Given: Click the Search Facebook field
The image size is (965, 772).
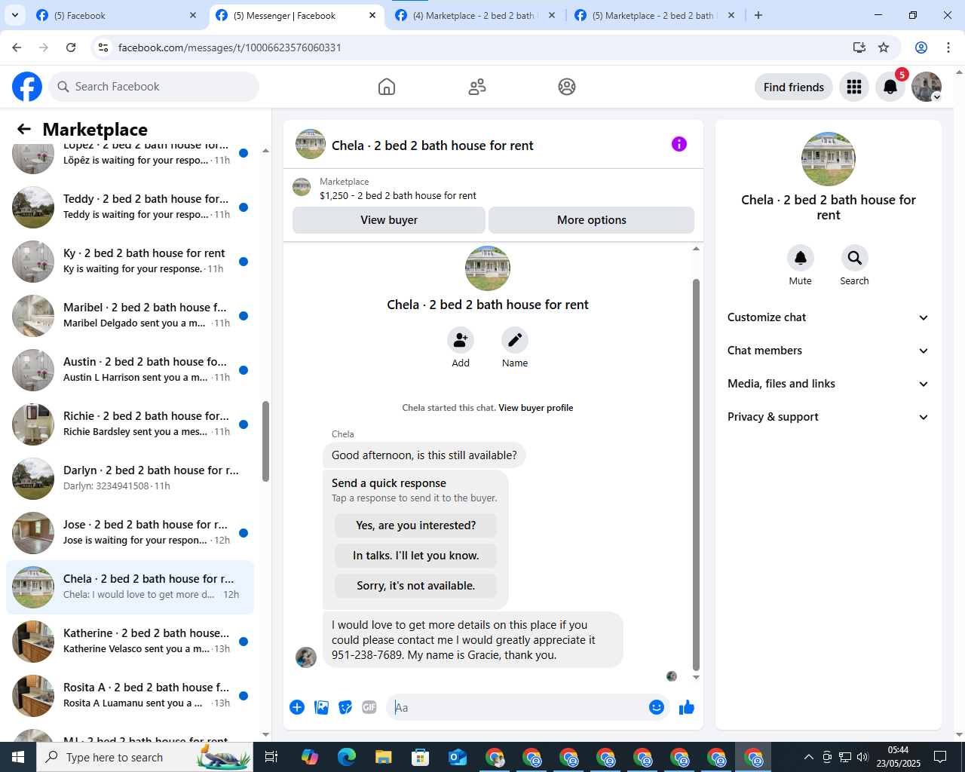Looking at the screenshot, I should click(x=154, y=87).
